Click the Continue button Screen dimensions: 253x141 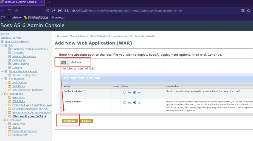tap(69, 121)
